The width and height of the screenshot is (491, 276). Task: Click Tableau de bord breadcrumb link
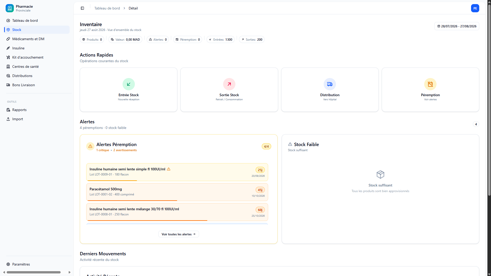click(x=107, y=8)
